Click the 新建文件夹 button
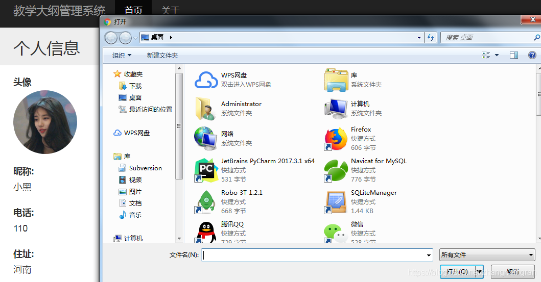541x282 pixels. [x=162, y=56]
